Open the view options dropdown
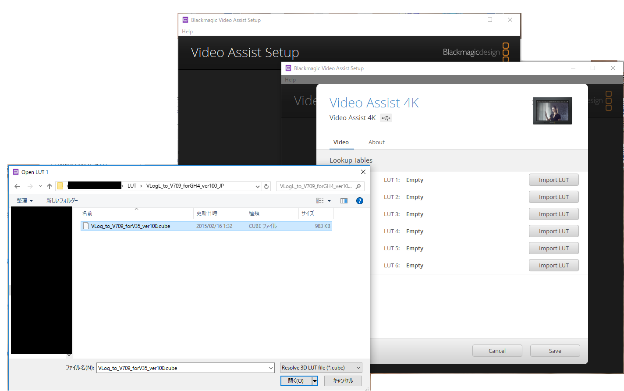Screen dimensions: 624x391 point(329,201)
